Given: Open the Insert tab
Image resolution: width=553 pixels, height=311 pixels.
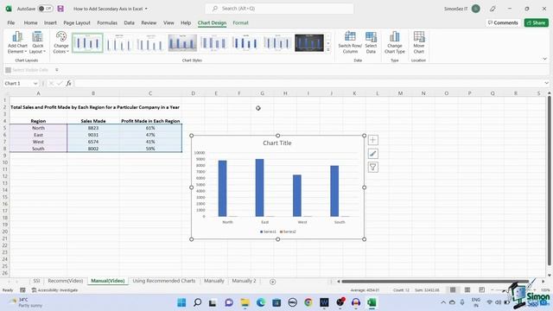Looking at the screenshot, I should coord(50,22).
